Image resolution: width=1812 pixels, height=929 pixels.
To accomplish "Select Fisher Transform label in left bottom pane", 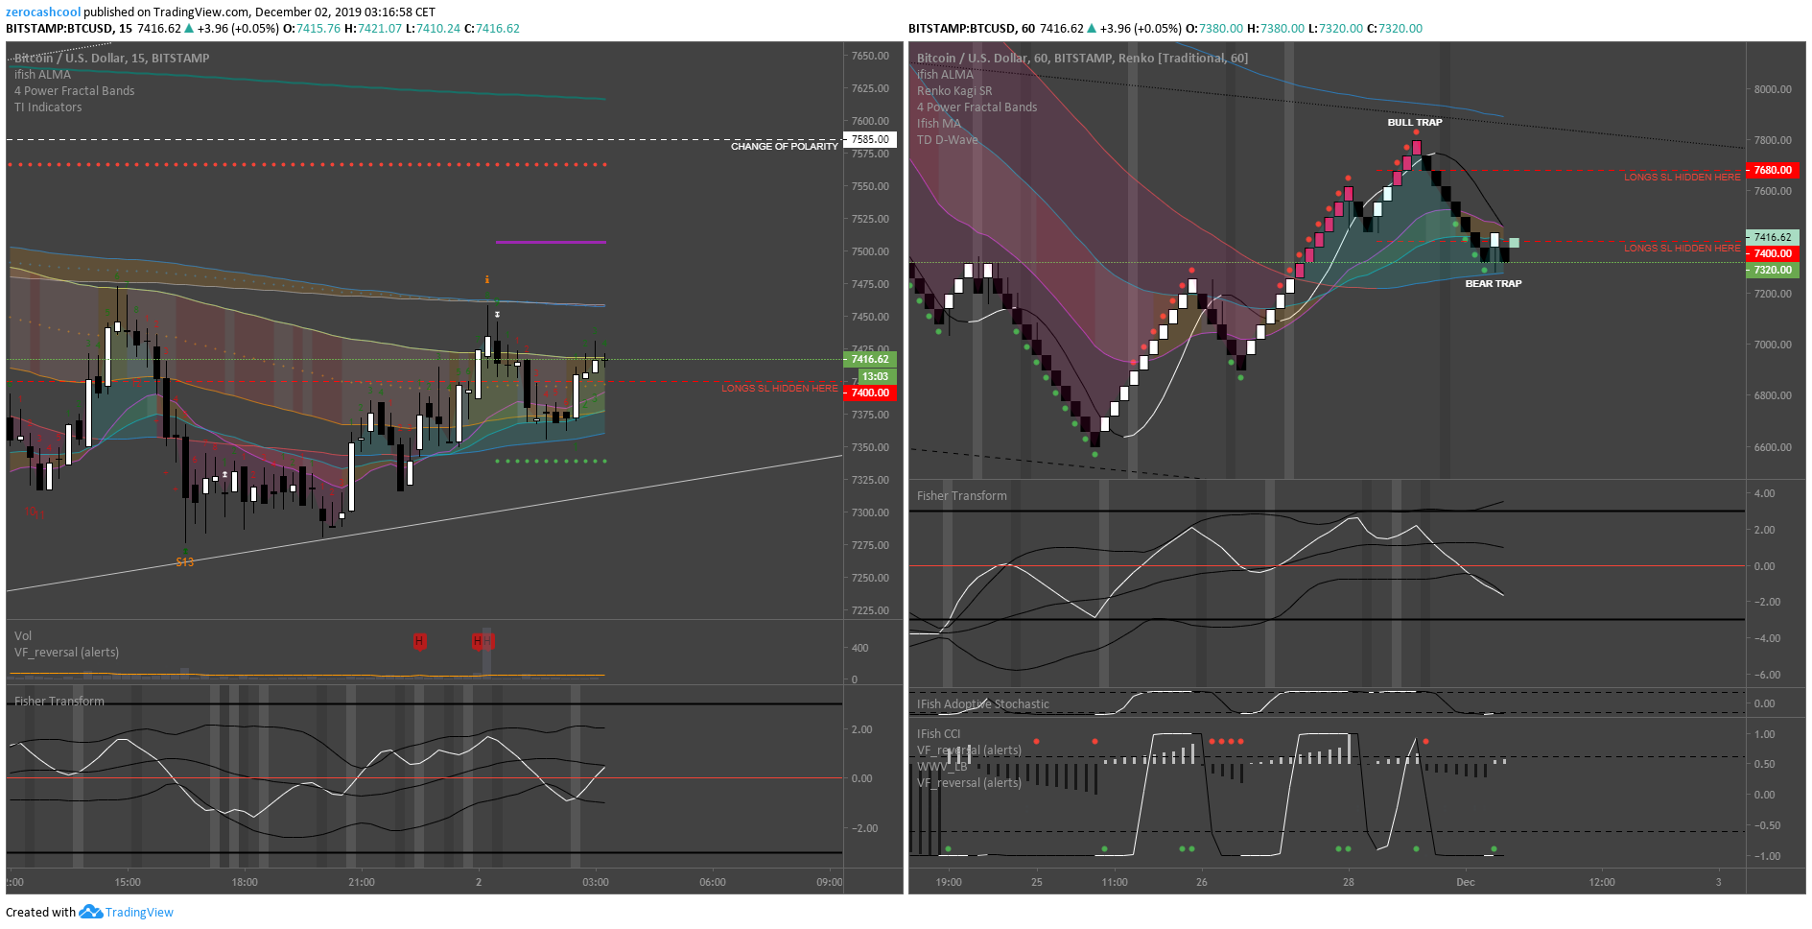I will pyautogui.click(x=59, y=702).
